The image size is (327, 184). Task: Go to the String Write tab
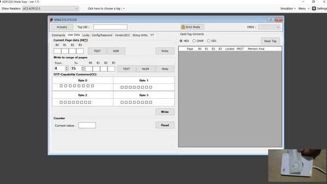tap(140, 35)
